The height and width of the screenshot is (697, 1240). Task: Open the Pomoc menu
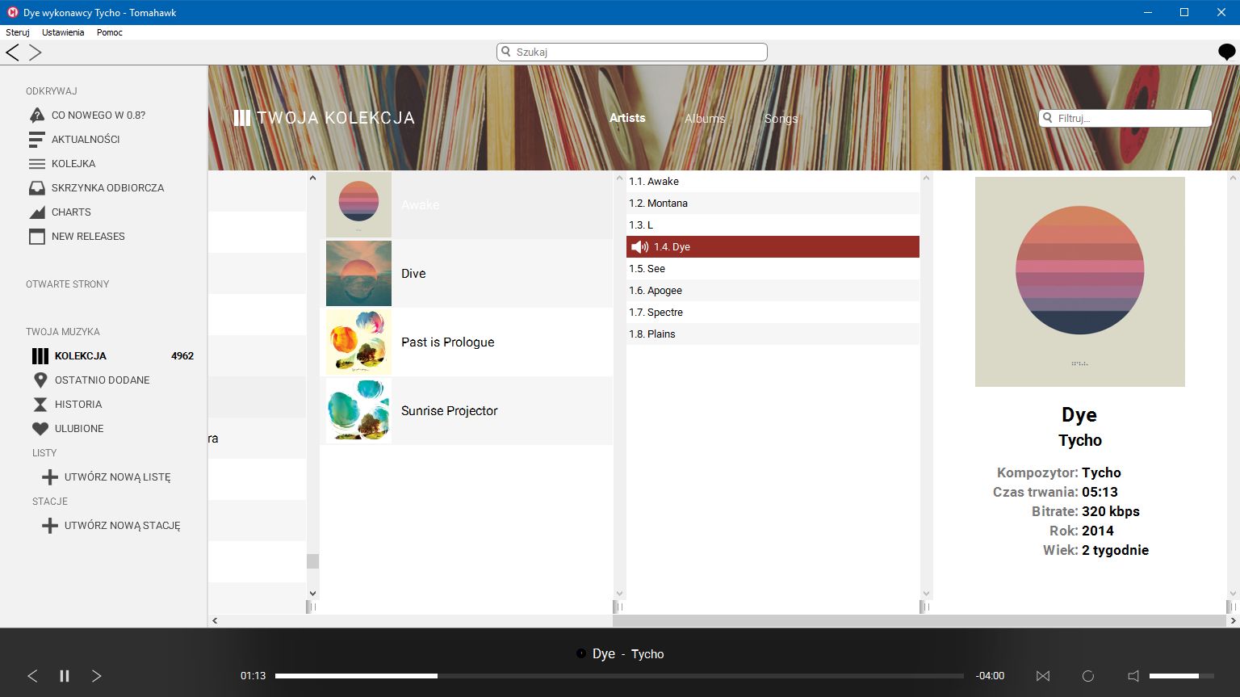(x=110, y=32)
